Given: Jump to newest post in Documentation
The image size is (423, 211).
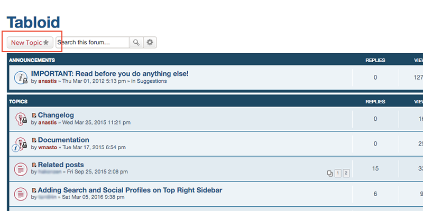Looking at the screenshot, I should (x=34, y=140).
